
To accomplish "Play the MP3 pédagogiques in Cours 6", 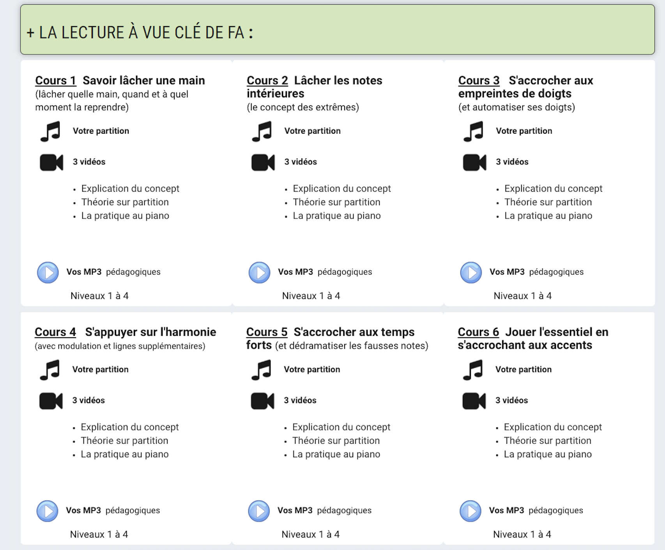I will (470, 511).
